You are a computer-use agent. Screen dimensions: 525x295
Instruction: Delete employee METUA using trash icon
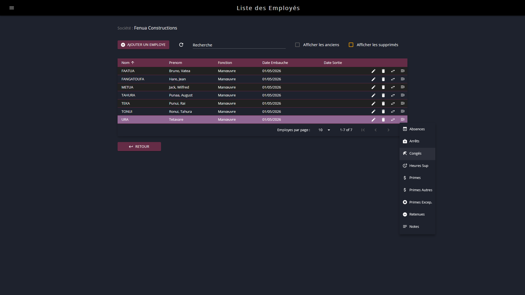[383, 87]
